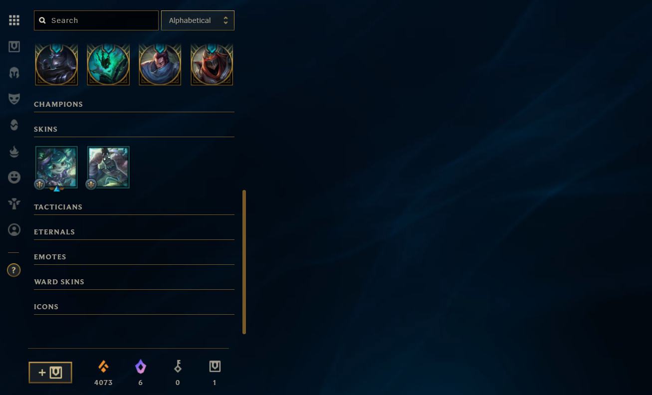The image size is (652, 395).
Task: Select the first skin shard thumbnail
Action: click(56, 167)
